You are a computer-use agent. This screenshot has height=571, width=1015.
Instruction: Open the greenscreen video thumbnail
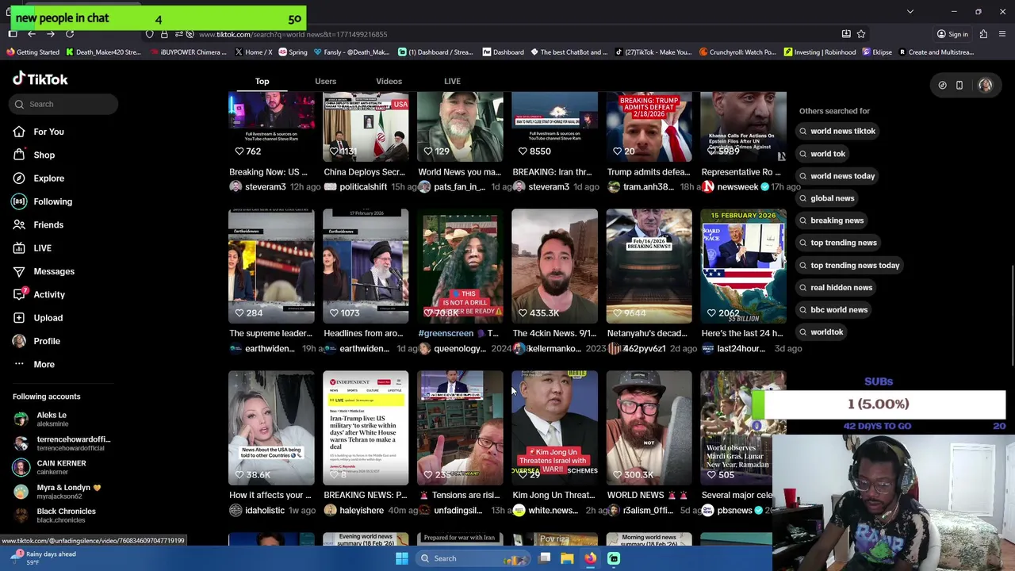[460, 266]
